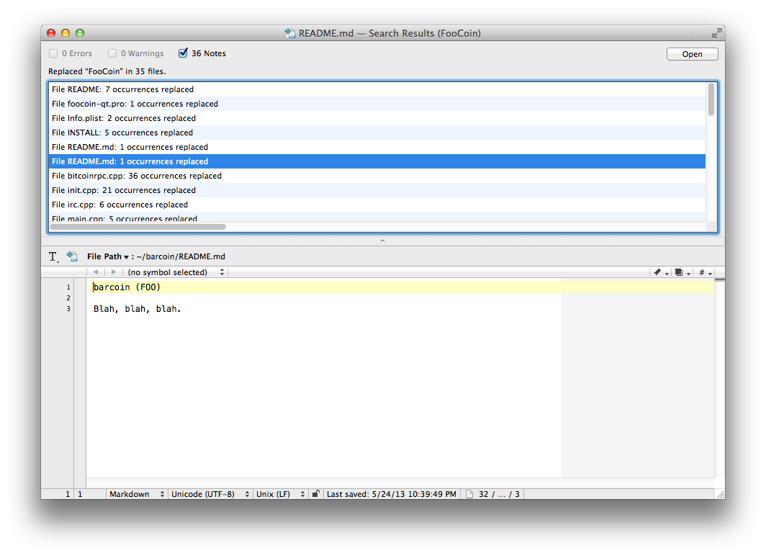Select File init.cpp: 21 occurrences row
Screen dimensions: 766x556
coord(377,190)
